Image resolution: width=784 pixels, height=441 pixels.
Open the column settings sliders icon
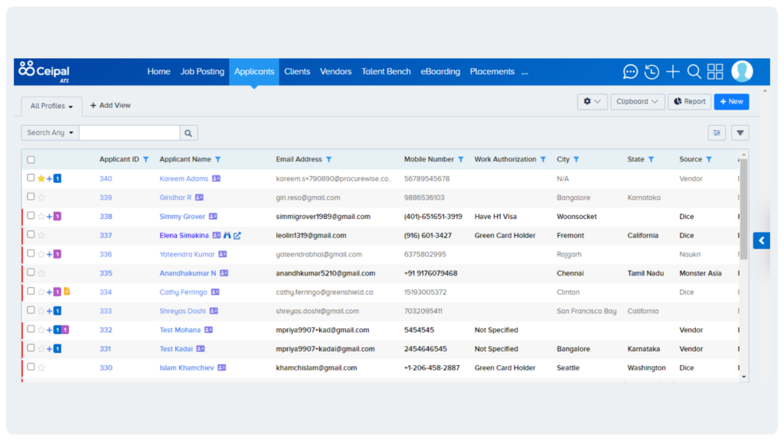pyautogui.click(x=717, y=132)
